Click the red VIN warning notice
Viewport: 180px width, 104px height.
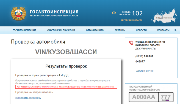(66, 87)
